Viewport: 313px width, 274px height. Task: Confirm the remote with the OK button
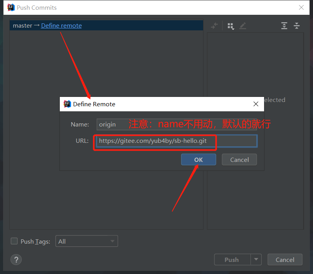click(x=198, y=160)
